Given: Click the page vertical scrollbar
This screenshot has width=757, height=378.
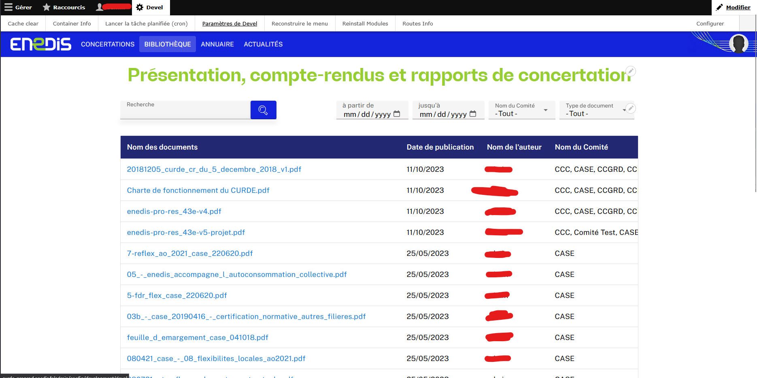Looking at the screenshot, I should (755, 103).
